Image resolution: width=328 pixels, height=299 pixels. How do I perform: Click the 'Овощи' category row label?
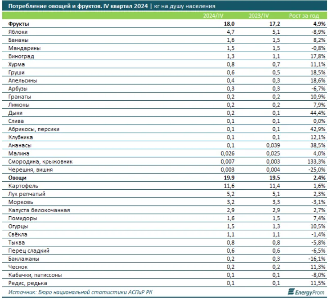tap(17, 178)
